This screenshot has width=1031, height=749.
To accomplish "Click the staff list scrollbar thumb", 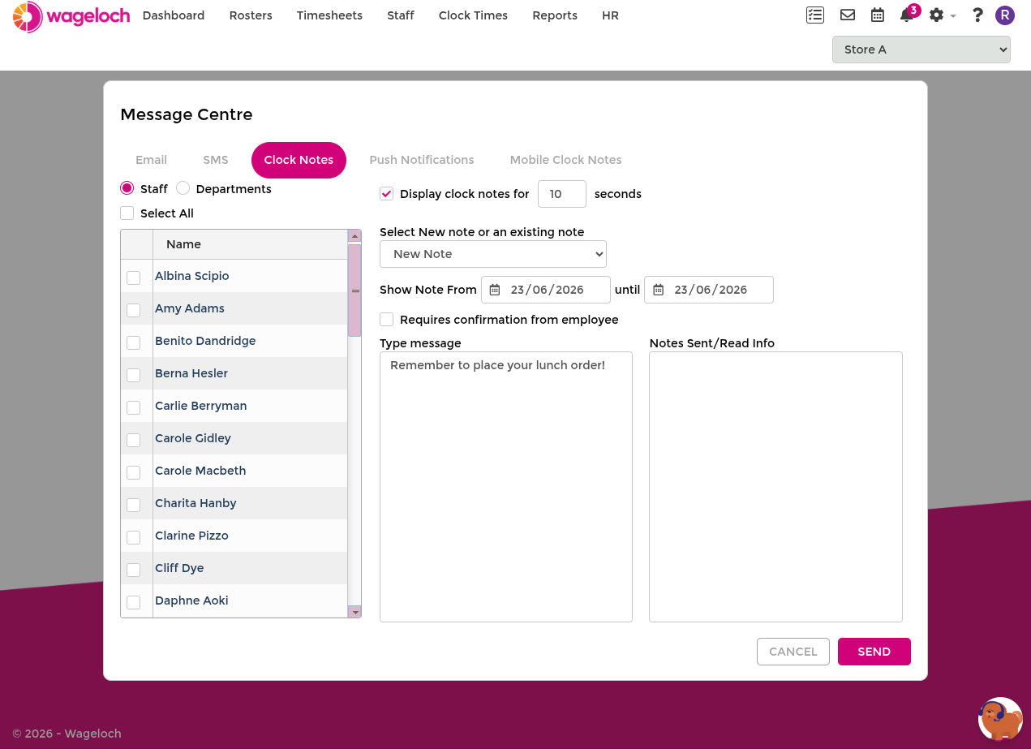I will click(x=354, y=290).
